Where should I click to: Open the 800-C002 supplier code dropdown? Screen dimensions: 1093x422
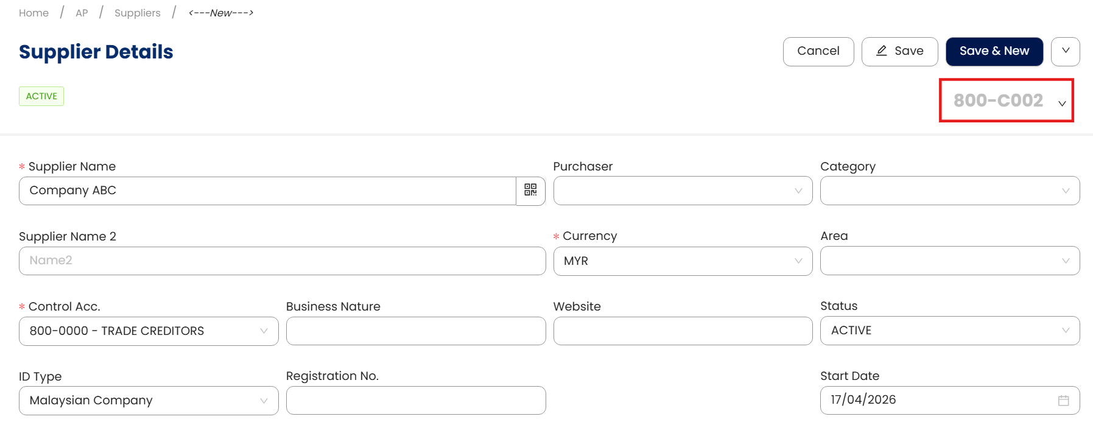coord(1061,103)
